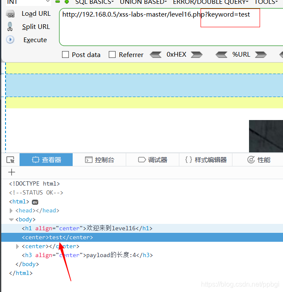Open the UNION BASED menu
283x292 pixels.
[143, 2]
